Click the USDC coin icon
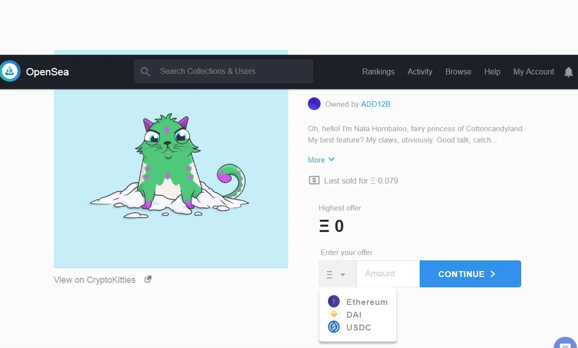This screenshot has height=348, width=578. pos(333,326)
